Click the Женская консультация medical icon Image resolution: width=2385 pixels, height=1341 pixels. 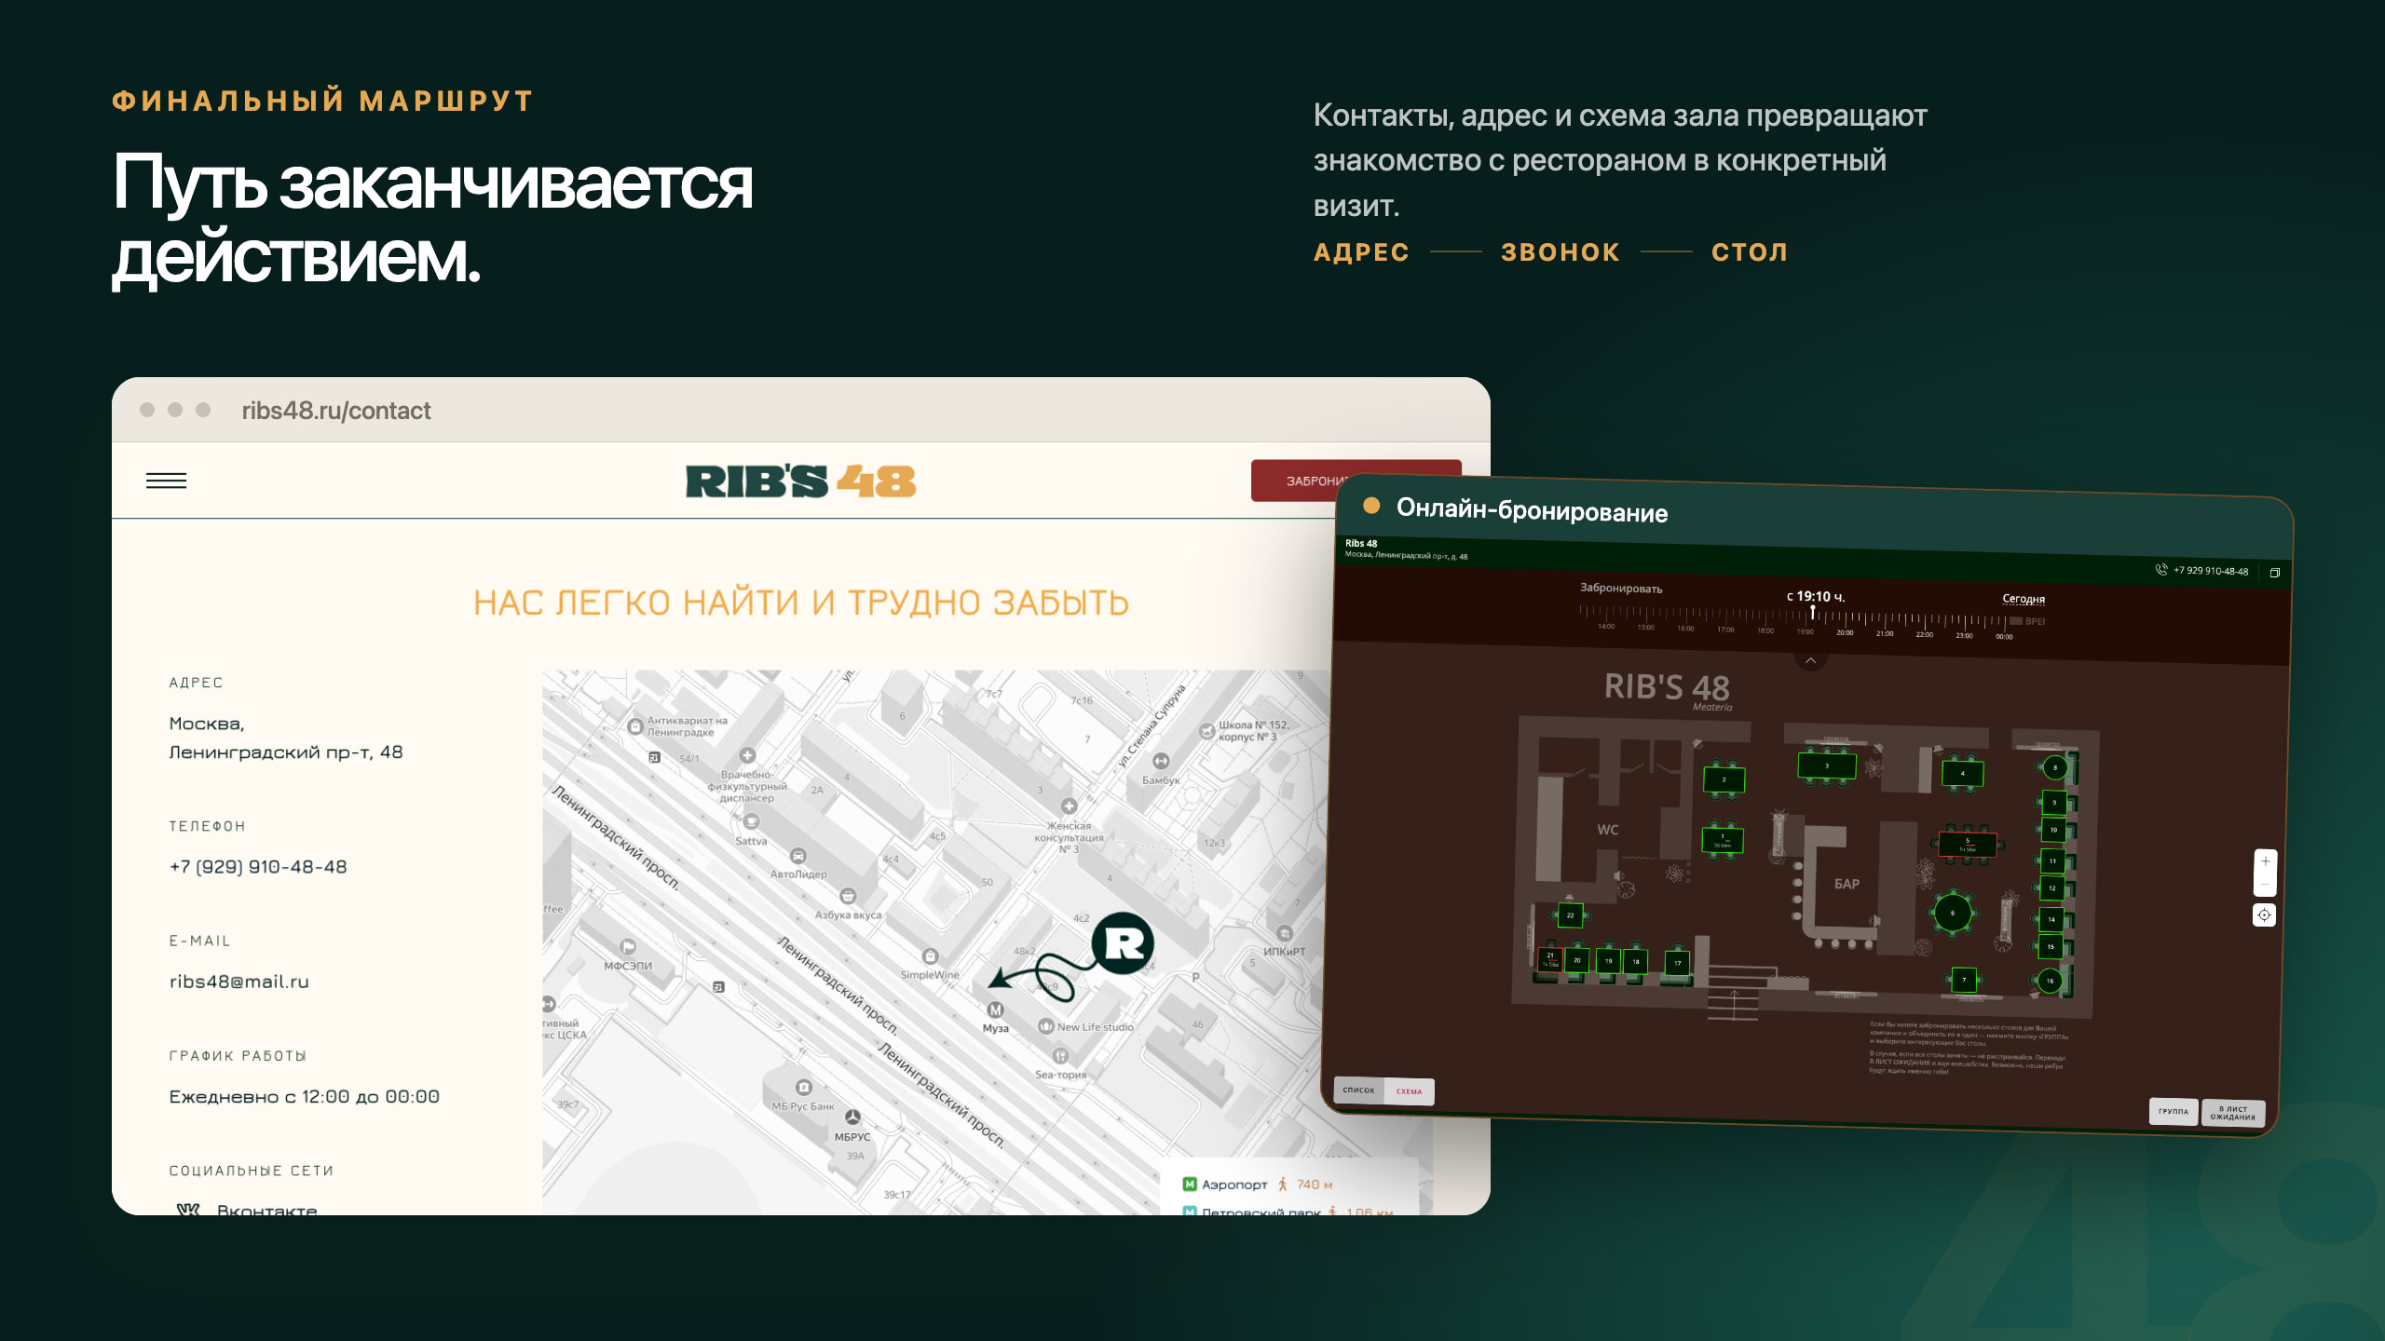pos(1069,806)
